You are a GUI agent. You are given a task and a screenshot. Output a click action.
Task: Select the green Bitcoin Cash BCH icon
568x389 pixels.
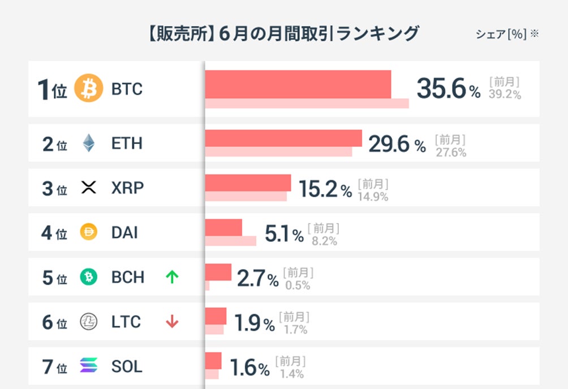pyautogui.click(x=89, y=277)
